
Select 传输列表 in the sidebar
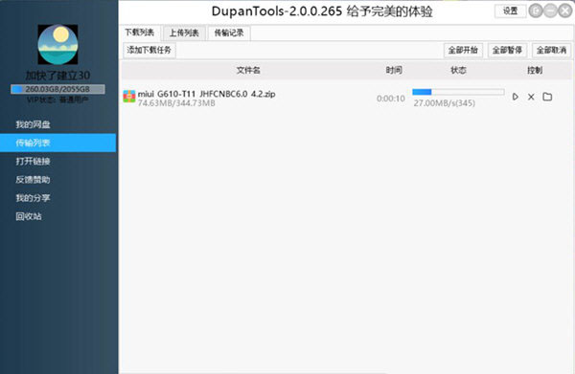57,143
